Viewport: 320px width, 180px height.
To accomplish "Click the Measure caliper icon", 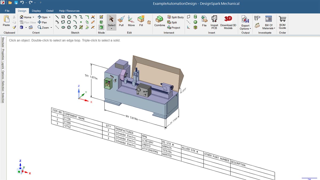I will 257,18.
